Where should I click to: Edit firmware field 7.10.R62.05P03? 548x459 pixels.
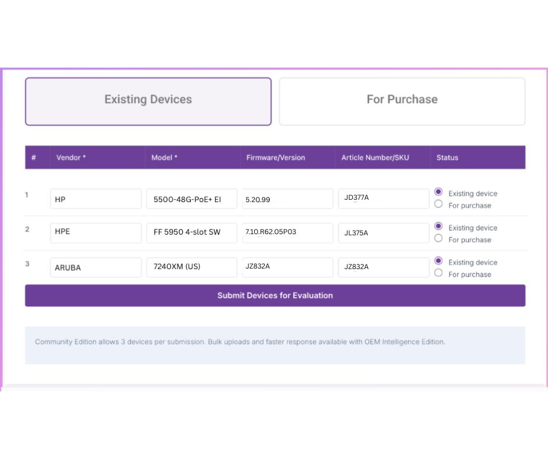point(287,233)
